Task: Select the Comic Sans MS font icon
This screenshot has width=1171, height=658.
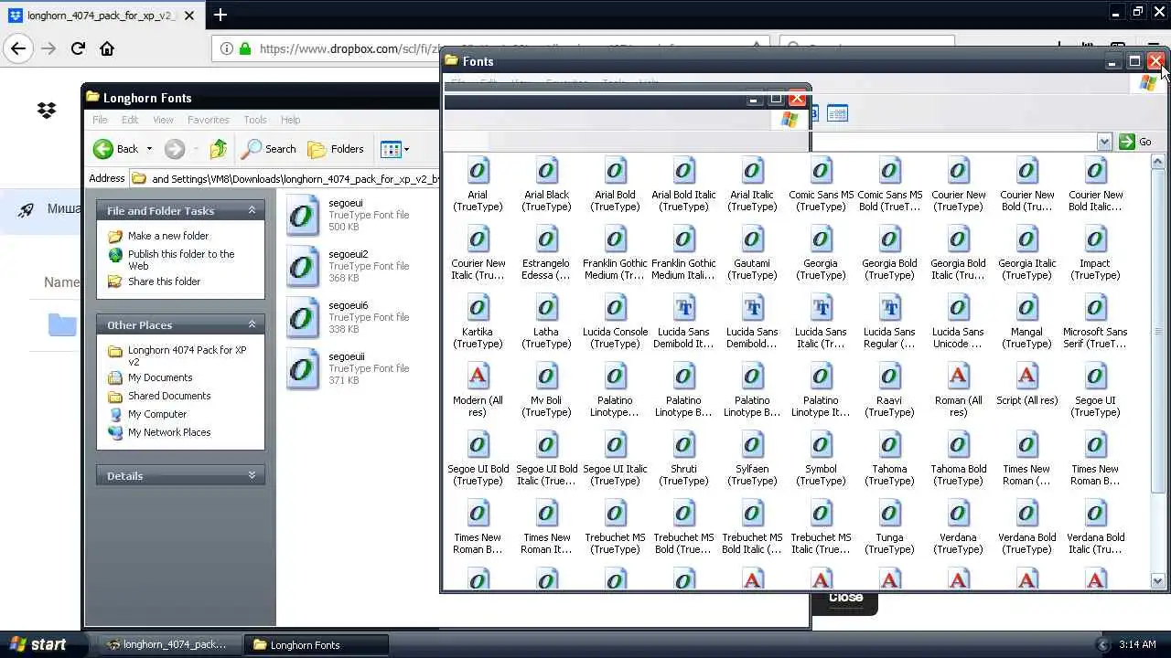Action: 821,171
